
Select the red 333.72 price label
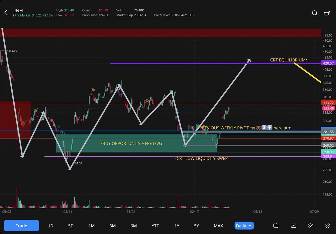tap(328, 103)
